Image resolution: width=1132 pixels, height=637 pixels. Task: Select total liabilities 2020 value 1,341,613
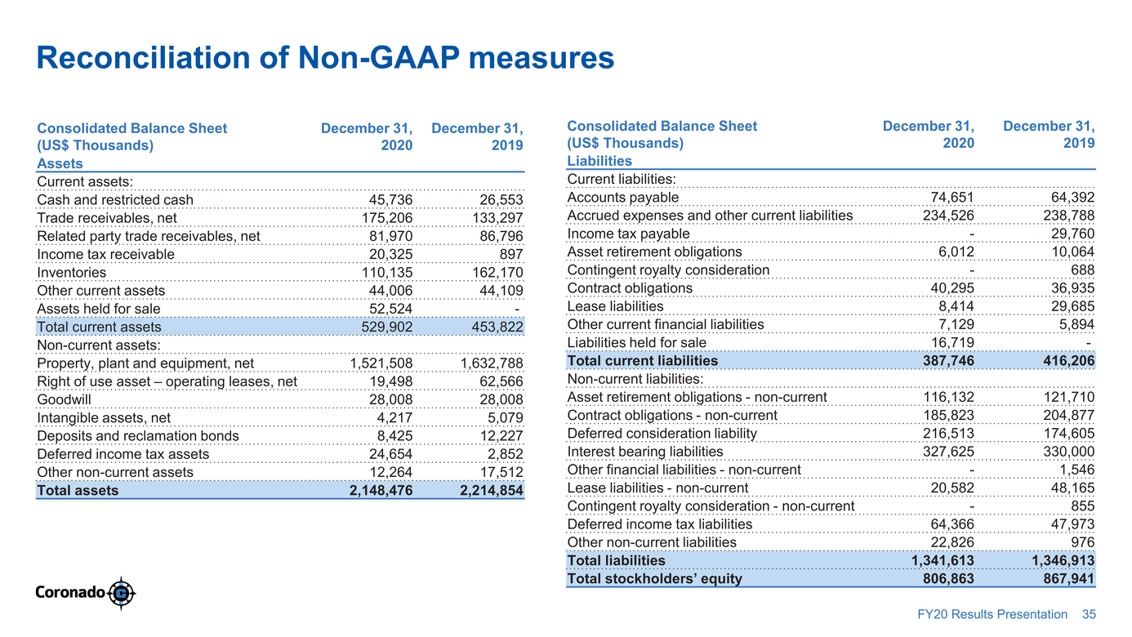(943, 560)
